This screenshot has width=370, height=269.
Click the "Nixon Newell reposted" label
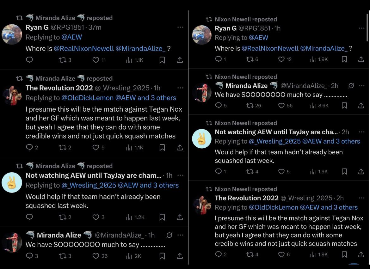point(246,19)
